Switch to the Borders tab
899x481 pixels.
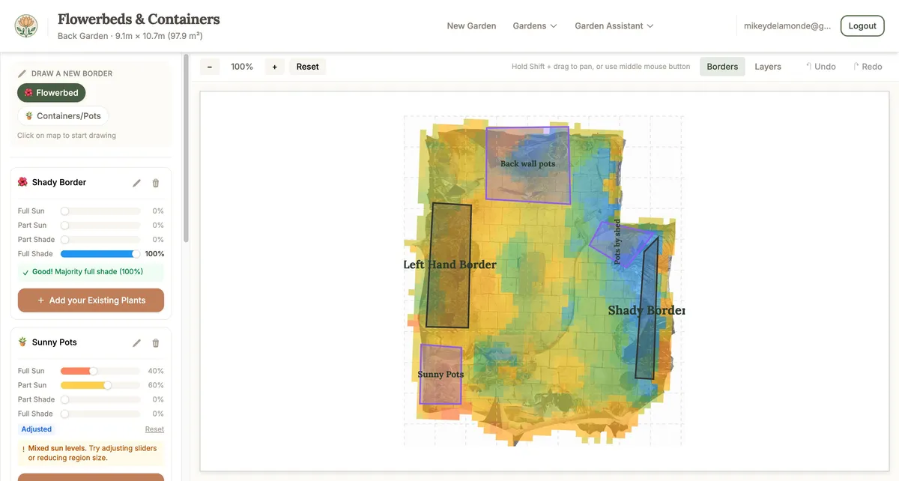coord(721,66)
